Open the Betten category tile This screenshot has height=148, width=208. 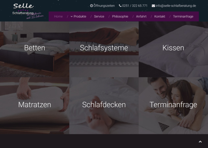coord(35,49)
